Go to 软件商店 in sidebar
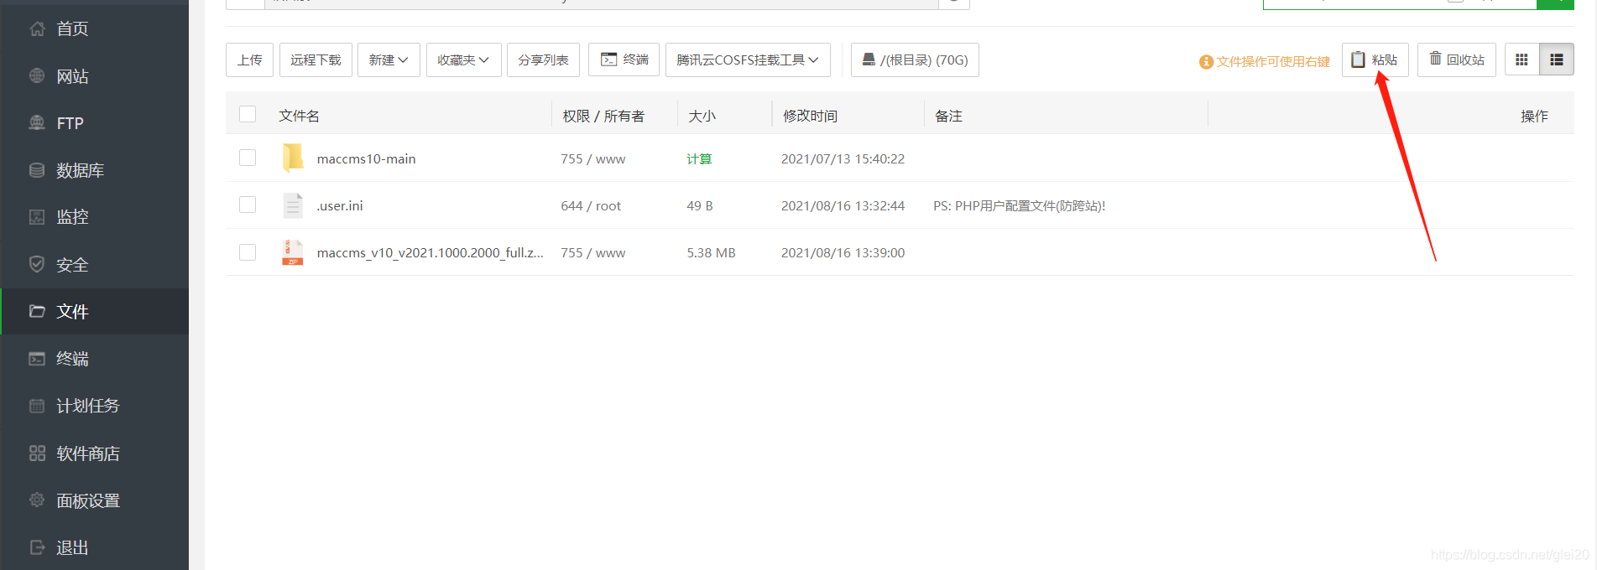 (x=87, y=453)
